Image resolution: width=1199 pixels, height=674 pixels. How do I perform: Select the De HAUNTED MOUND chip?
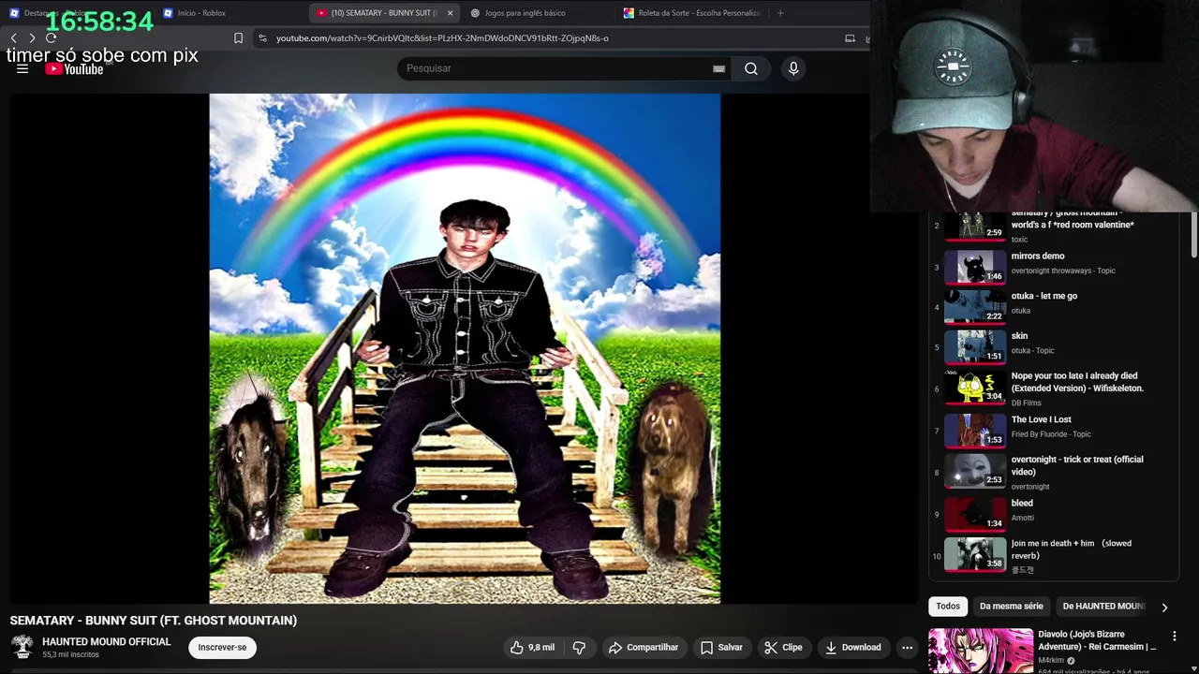1103,606
